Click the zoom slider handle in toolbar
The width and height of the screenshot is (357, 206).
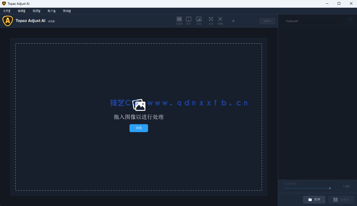point(233,21)
